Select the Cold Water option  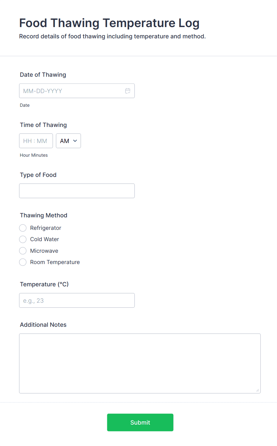pos(23,239)
